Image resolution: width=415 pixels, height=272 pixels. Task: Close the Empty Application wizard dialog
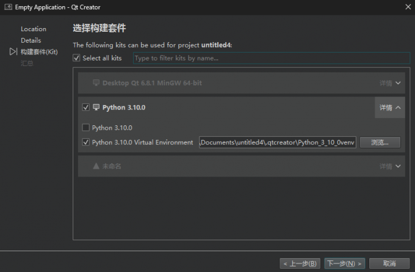(407, 6)
